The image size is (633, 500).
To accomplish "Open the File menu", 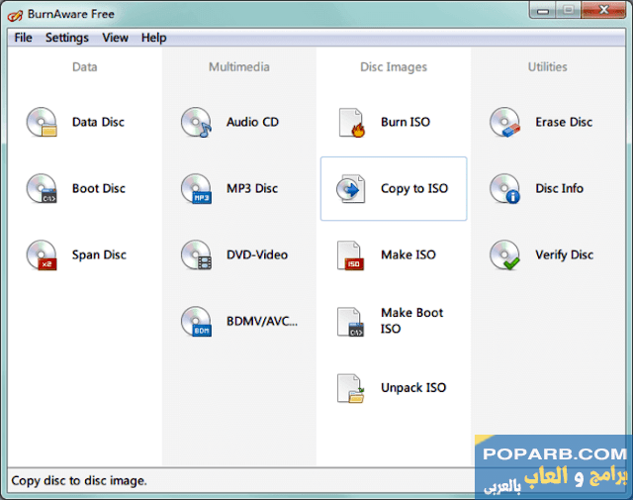I will click(x=23, y=38).
